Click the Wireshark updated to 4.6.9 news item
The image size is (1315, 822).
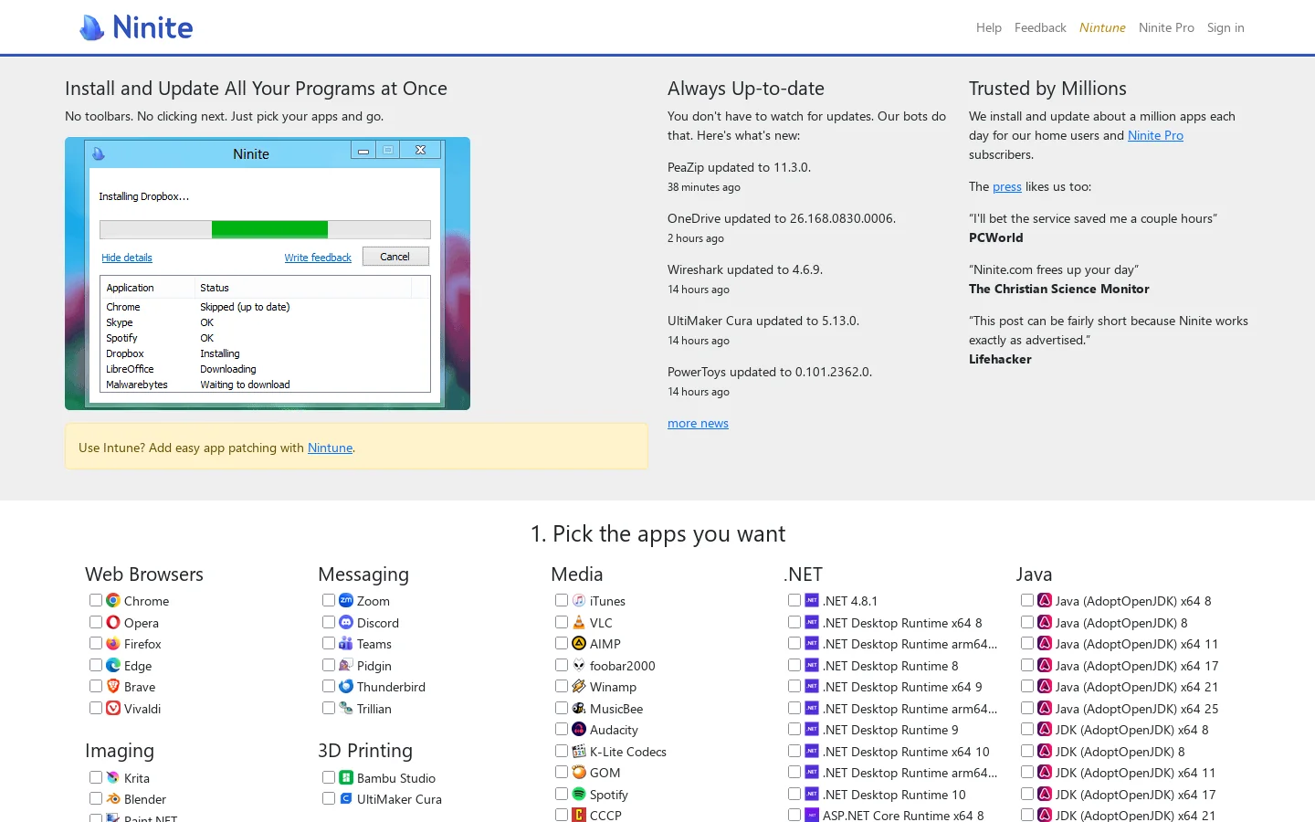745,269
